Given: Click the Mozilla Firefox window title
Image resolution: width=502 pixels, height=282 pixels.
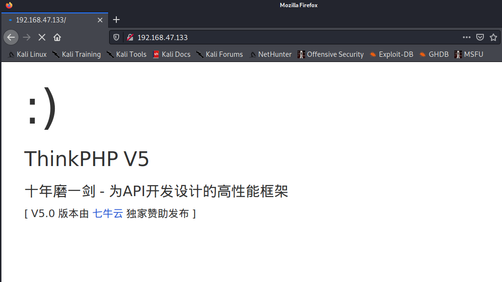Looking at the screenshot, I should 299,5.
